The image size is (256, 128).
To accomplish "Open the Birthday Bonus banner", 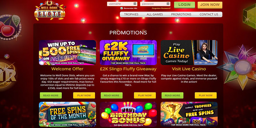I will [128, 114].
